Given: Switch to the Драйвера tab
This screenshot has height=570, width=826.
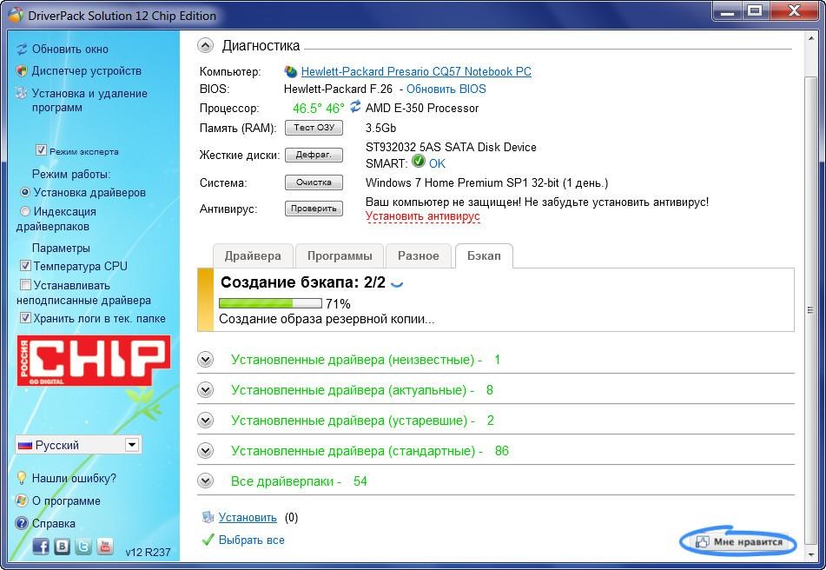Looking at the screenshot, I should pos(253,256).
